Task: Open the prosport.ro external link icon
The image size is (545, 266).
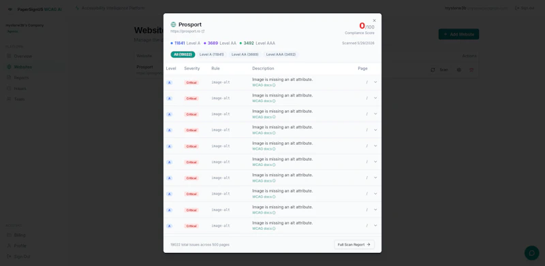Action: point(203,31)
